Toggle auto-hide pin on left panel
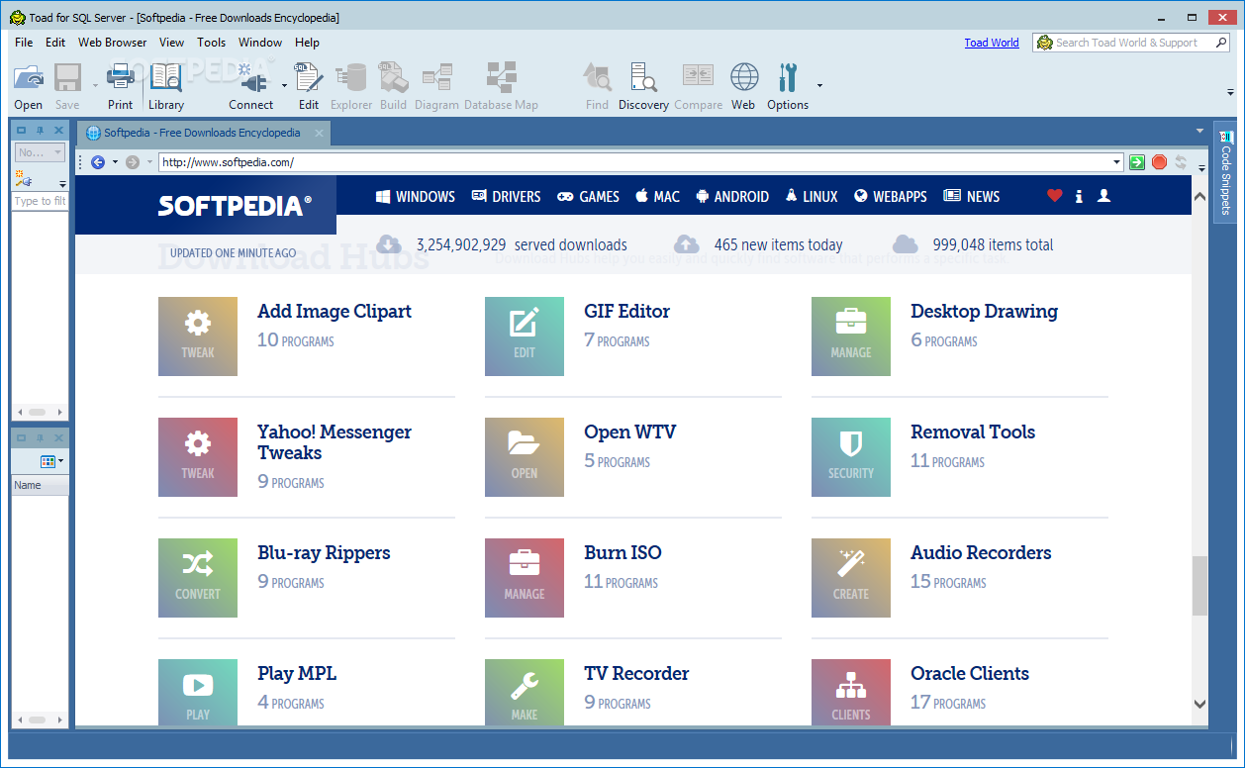This screenshot has width=1245, height=768. [x=38, y=129]
